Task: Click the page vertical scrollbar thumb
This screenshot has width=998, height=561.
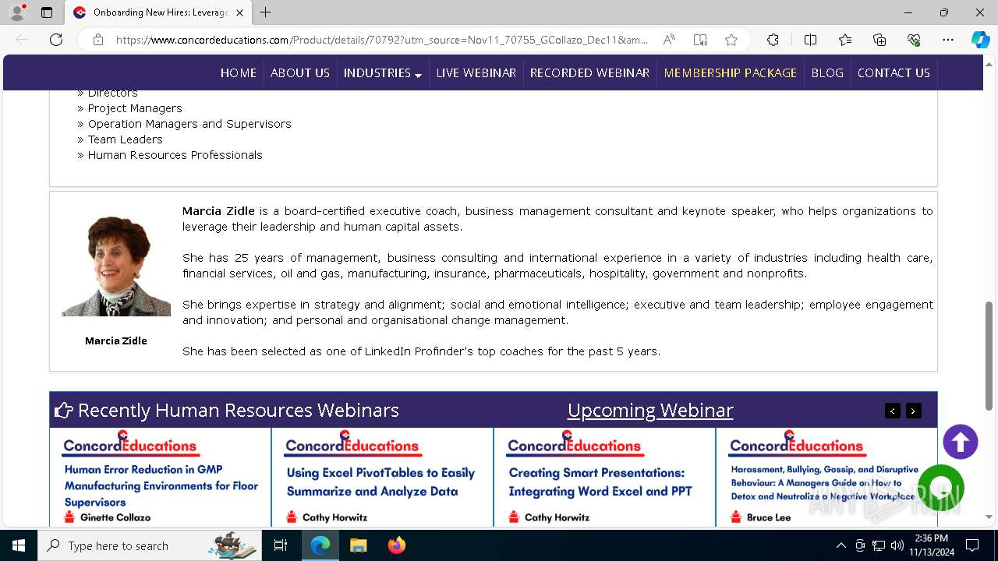Action: [x=989, y=355]
